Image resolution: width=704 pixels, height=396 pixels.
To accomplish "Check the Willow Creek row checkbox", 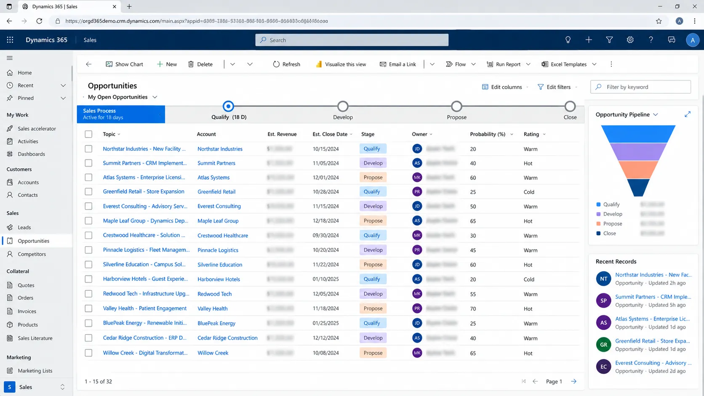I will (x=88, y=353).
